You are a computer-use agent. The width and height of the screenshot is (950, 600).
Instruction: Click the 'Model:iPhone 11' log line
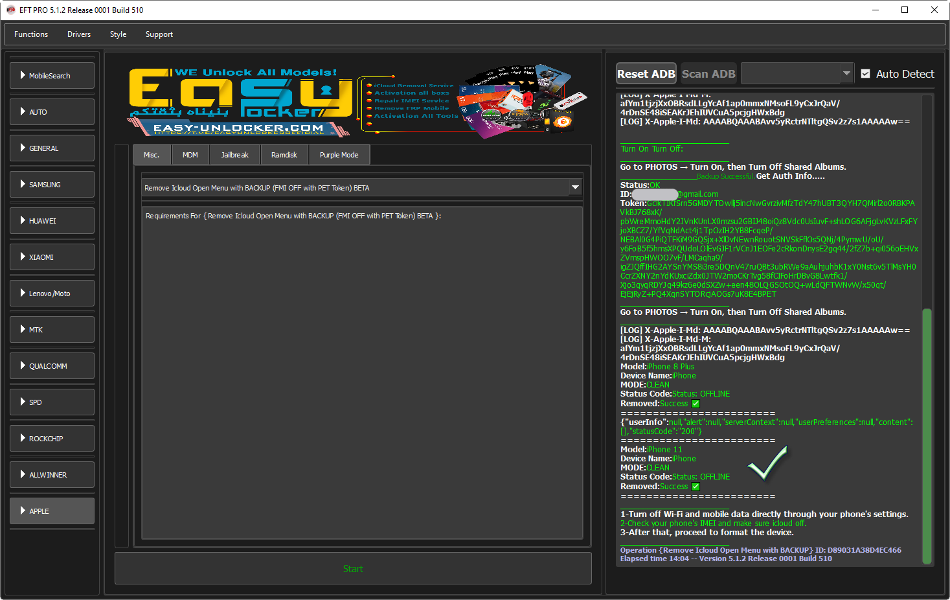tap(651, 449)
